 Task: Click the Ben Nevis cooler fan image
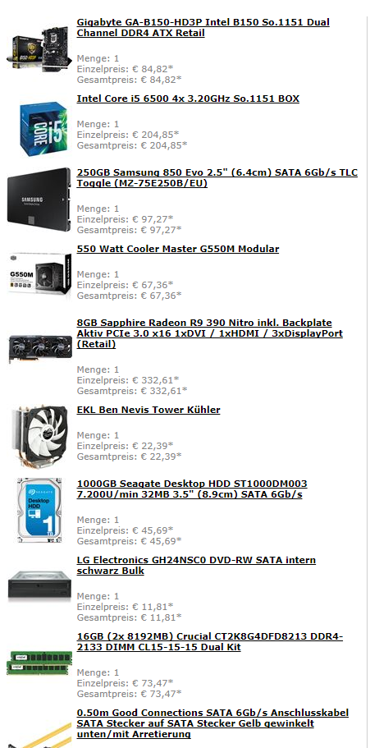click(40, 435)
